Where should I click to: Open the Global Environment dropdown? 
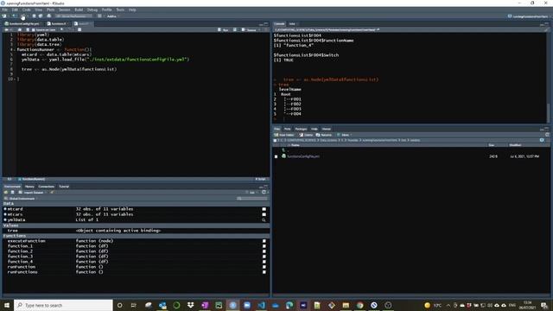click(x=21, y=199)
